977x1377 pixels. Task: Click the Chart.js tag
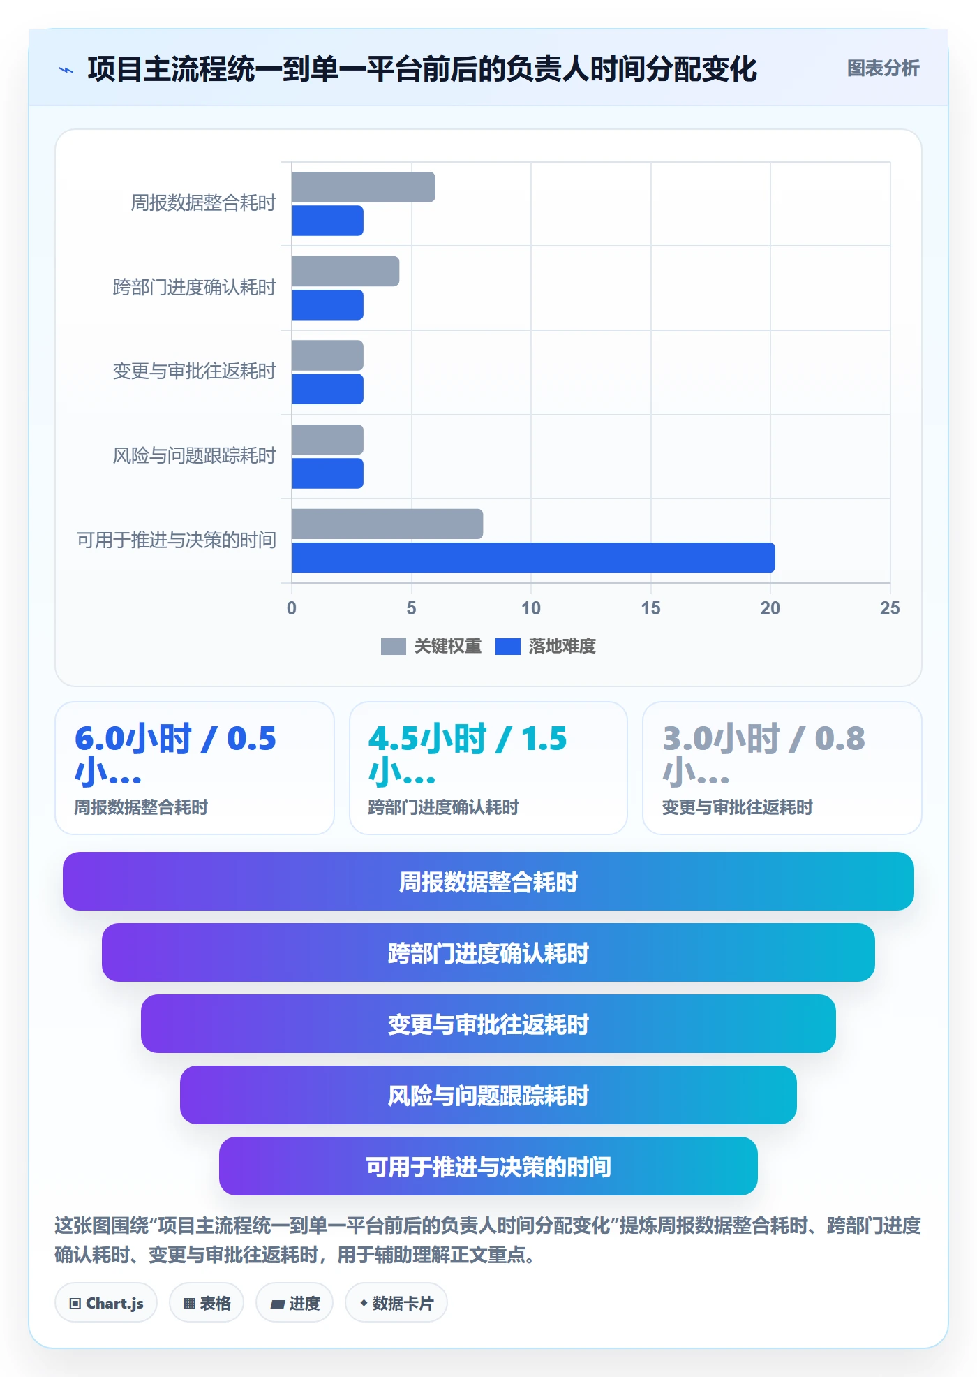[106, 1303]
